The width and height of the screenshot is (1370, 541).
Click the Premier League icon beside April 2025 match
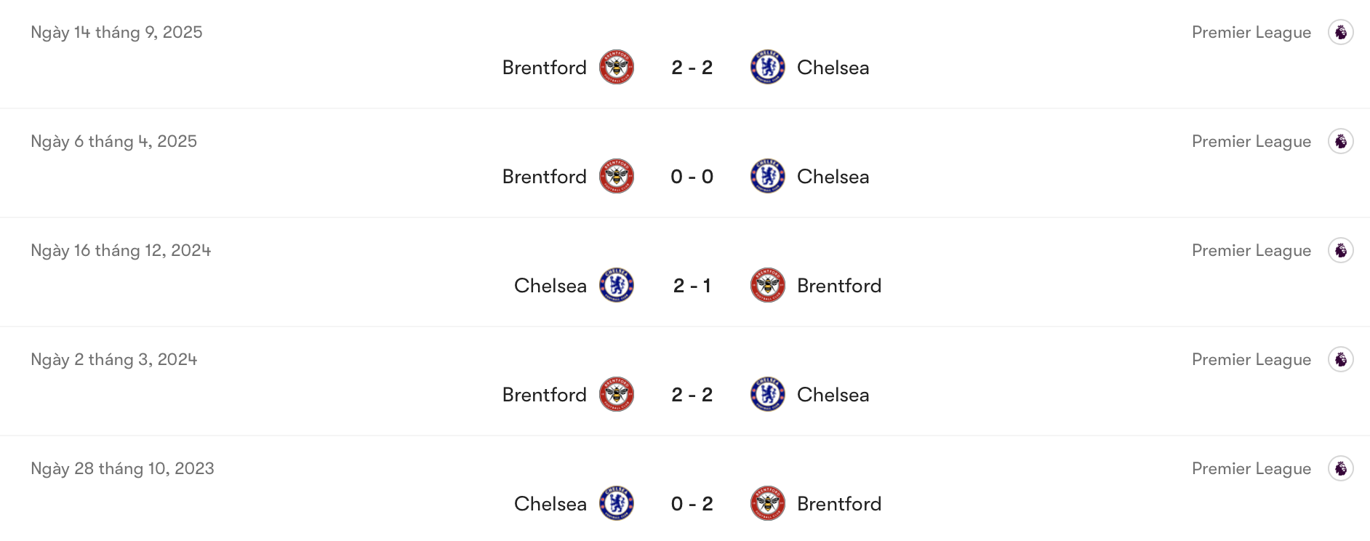1342,141
